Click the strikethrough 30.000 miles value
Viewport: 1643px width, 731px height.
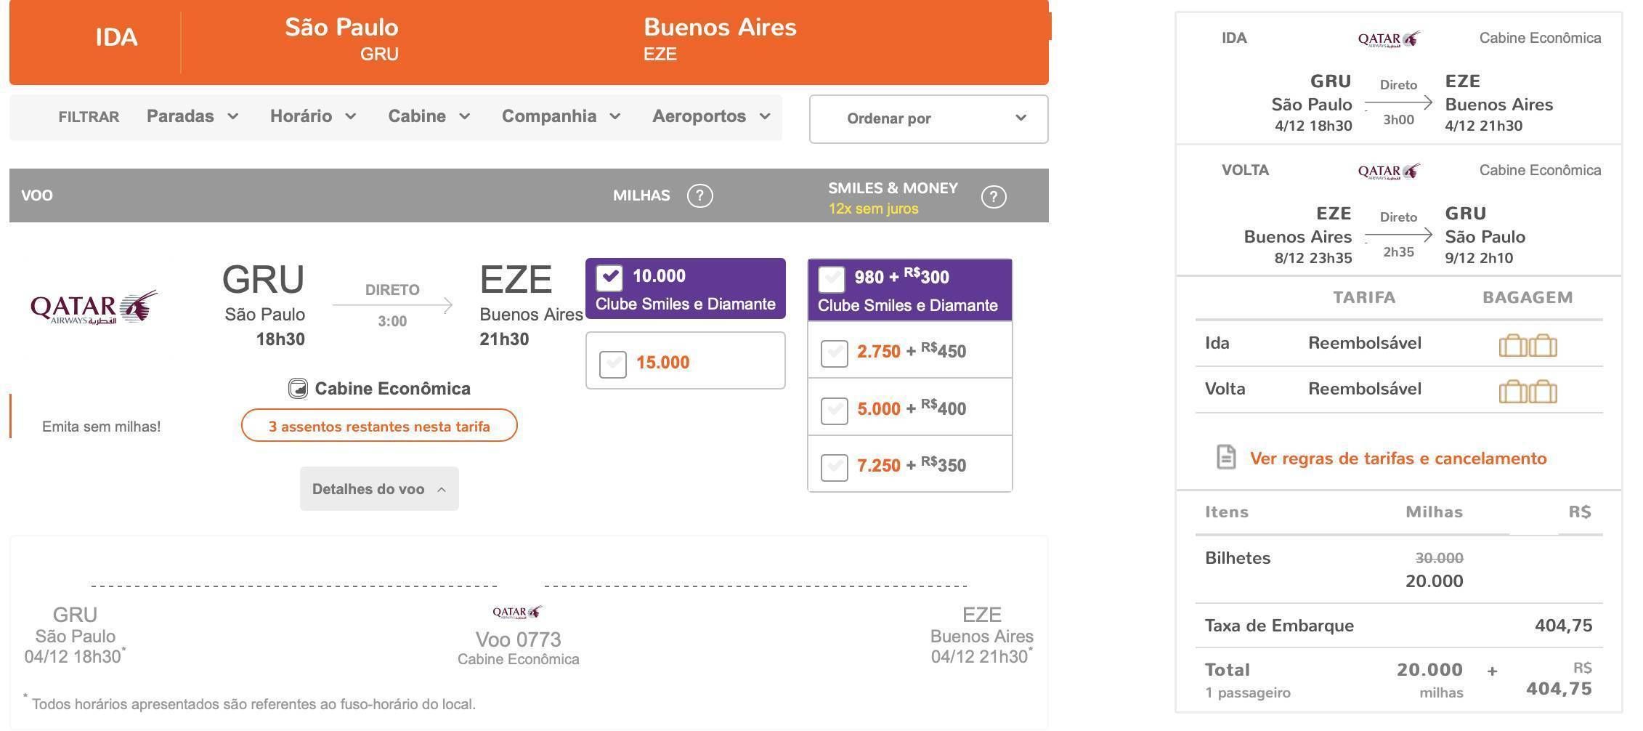[x=1439, y=558]
